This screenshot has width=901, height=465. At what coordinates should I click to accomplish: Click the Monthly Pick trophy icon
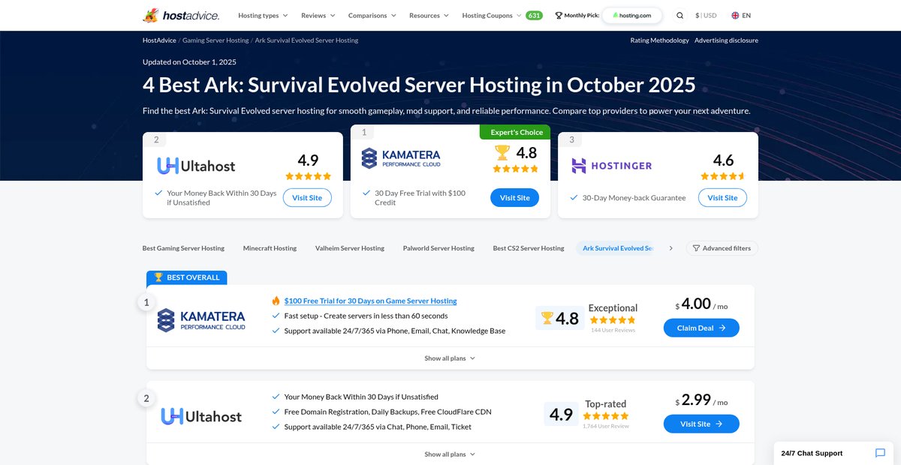coord(559,15)
